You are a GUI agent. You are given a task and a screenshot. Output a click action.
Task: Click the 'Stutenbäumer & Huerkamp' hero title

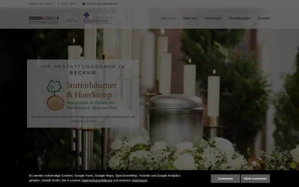(92, 90)
